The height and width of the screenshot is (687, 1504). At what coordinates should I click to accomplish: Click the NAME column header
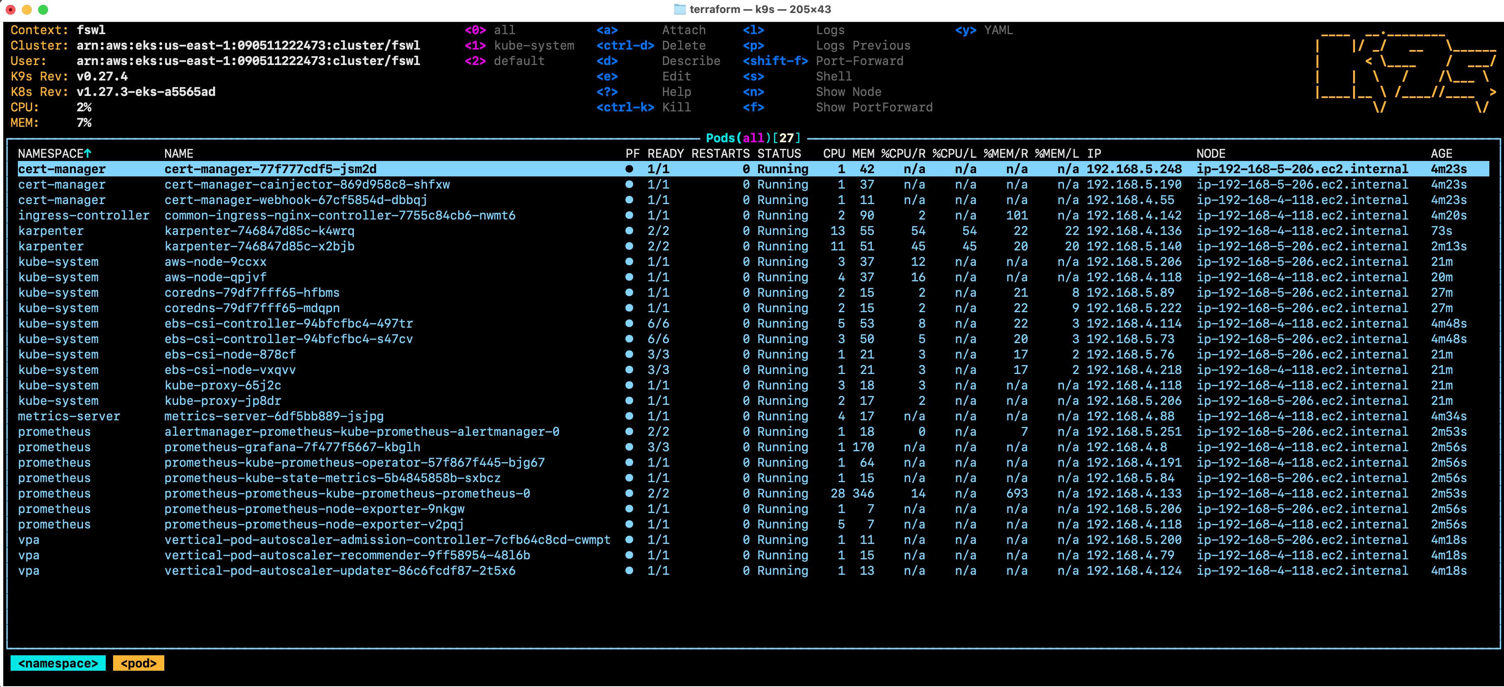(x=179, y=154)
